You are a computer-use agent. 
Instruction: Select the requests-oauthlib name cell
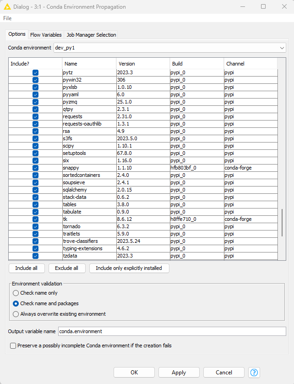[89, 124]
